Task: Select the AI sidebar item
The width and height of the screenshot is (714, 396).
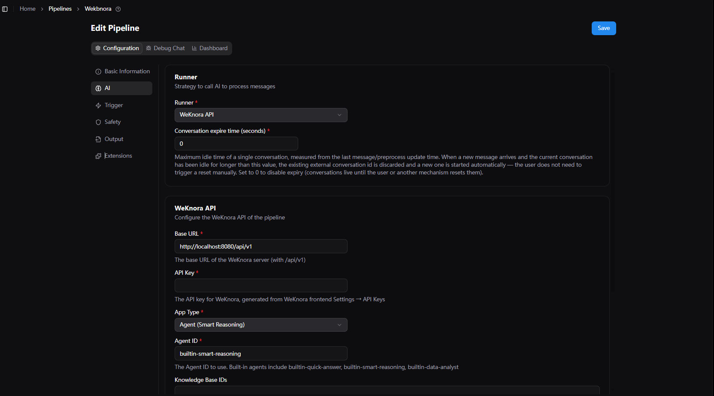Action: pos(122,88)
